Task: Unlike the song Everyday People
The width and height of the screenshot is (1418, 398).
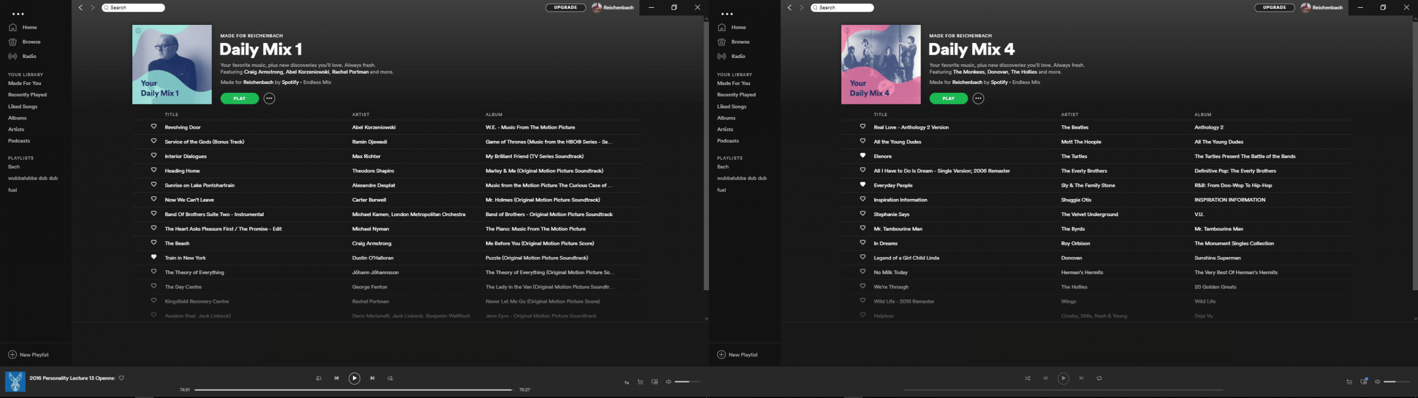Action: pos(863,185)
